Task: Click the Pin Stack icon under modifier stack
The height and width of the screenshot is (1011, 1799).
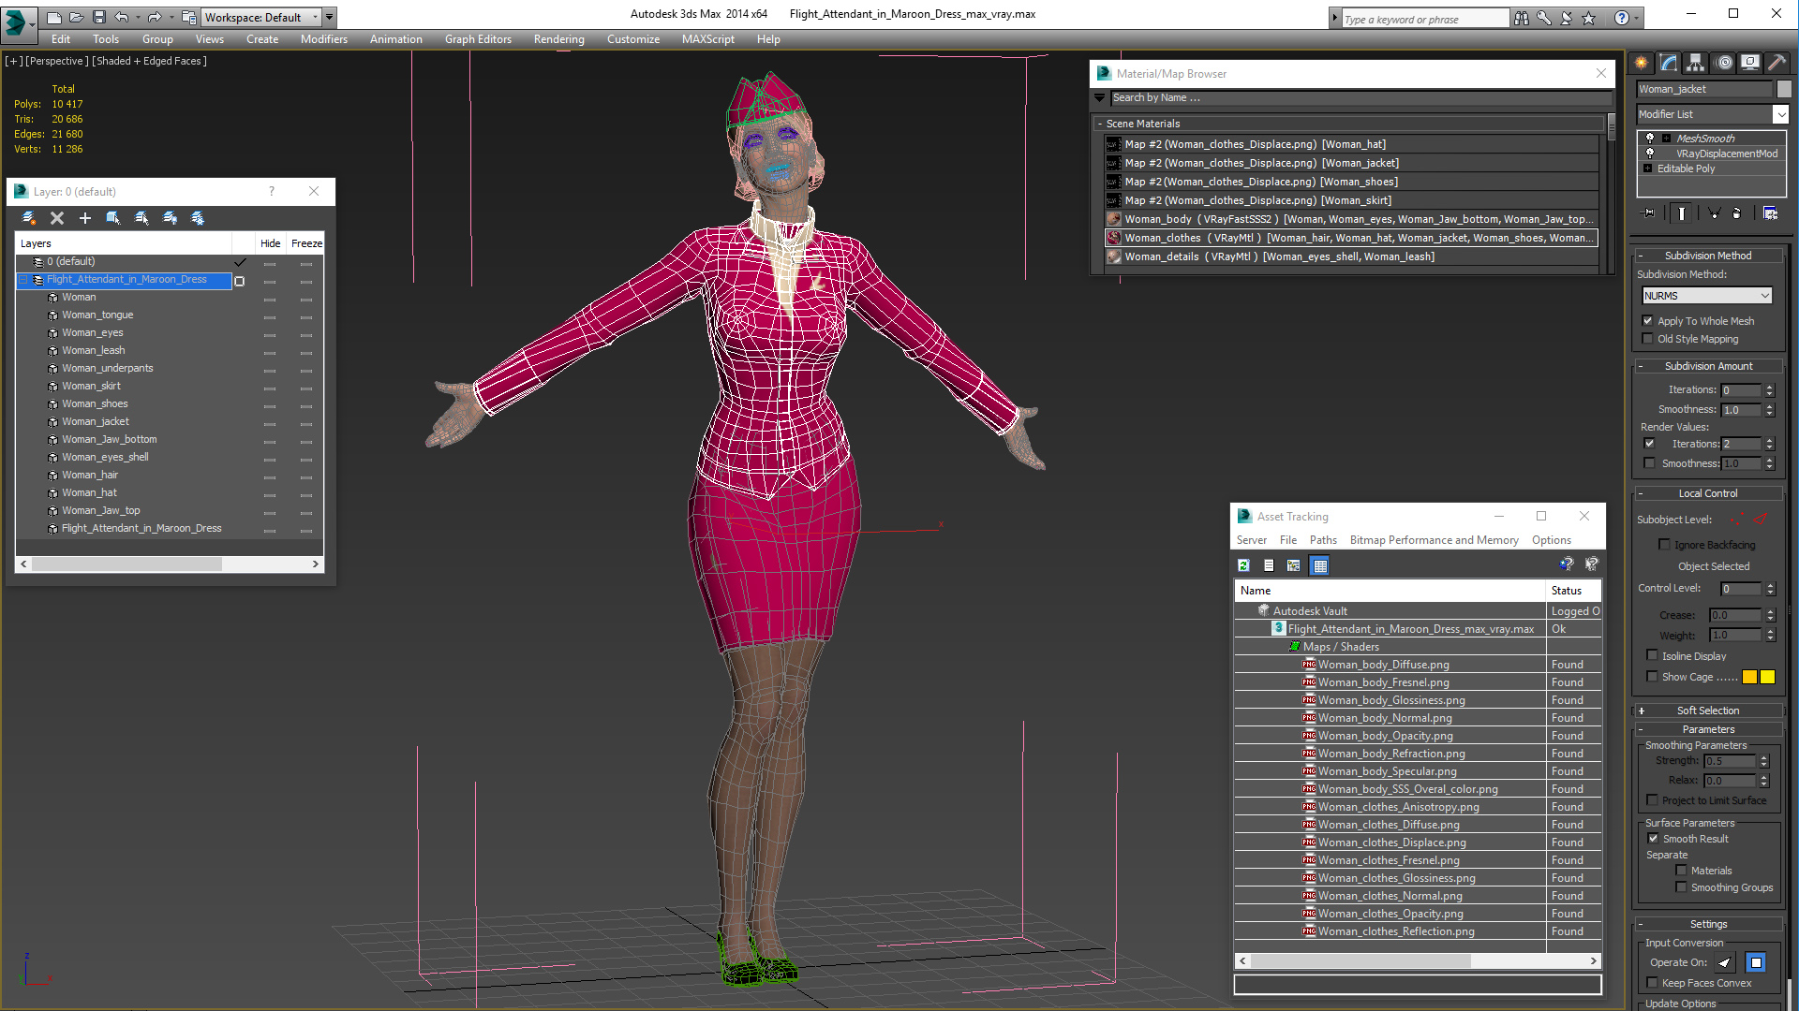Action: 1649,213
